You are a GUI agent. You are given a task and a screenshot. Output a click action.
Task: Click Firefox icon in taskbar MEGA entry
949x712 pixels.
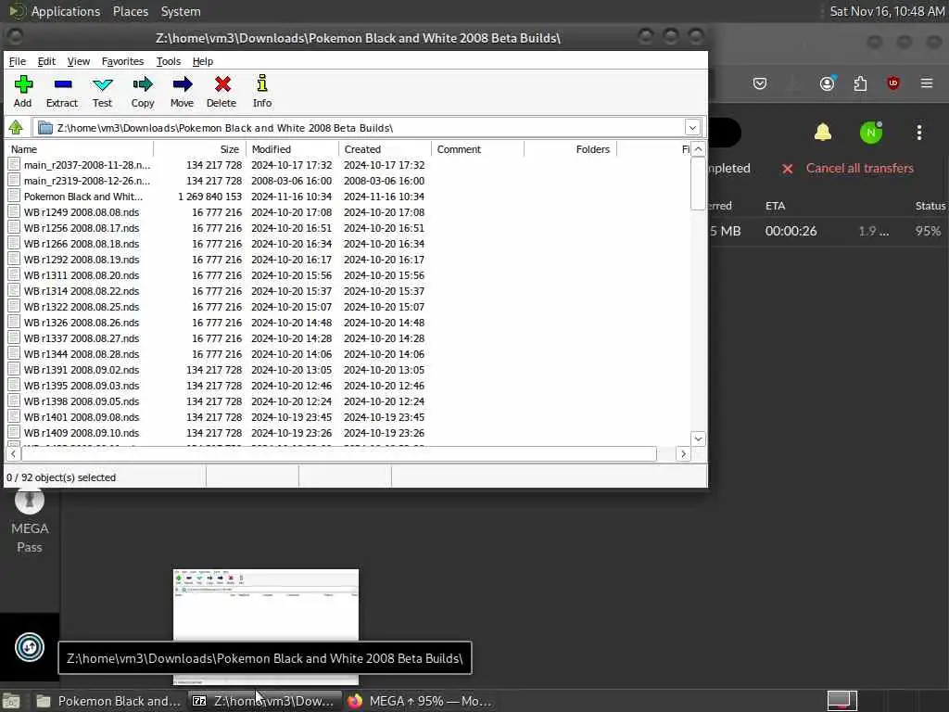coord(355,701)
